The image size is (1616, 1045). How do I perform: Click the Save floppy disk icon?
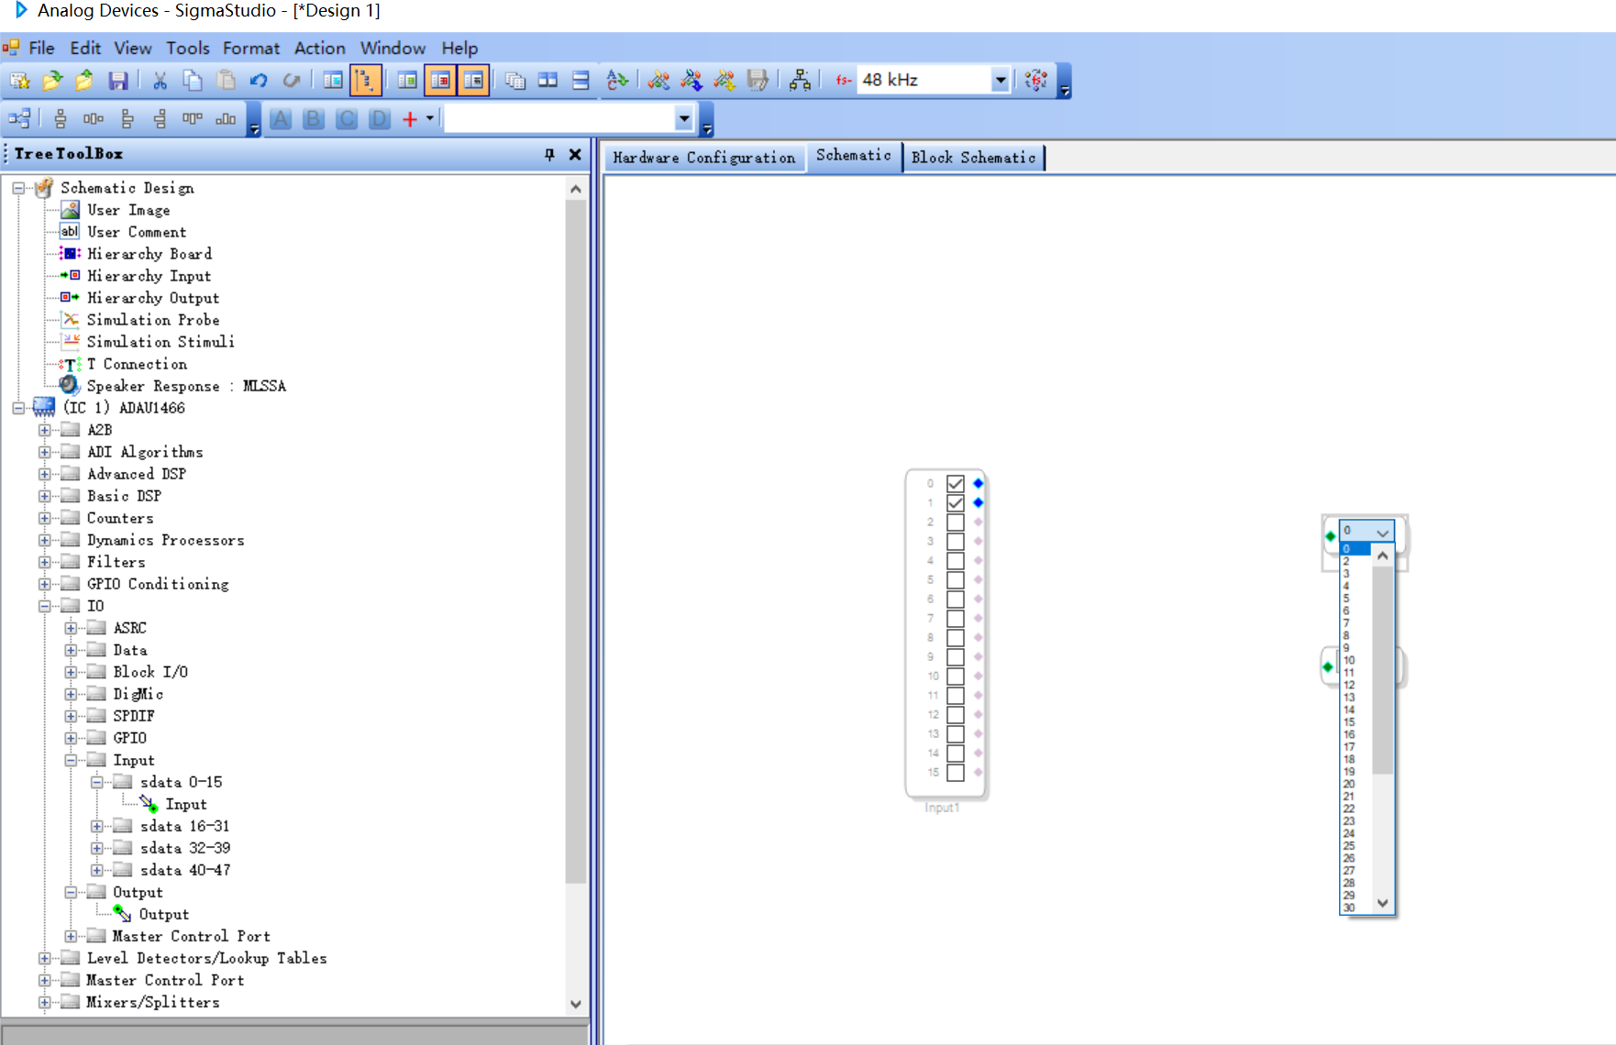pyautogui.click(x=118, y=81)
